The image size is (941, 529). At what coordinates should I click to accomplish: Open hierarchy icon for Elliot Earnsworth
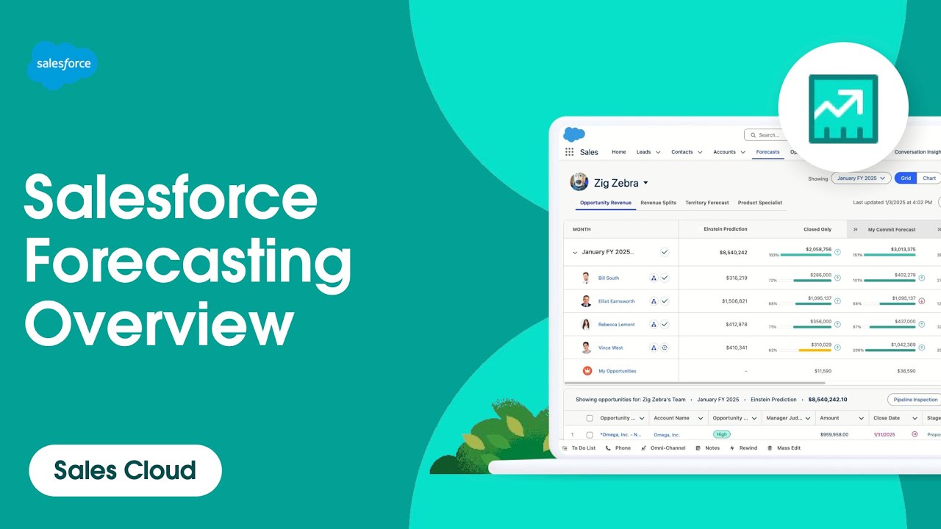[x=654, y=301]
